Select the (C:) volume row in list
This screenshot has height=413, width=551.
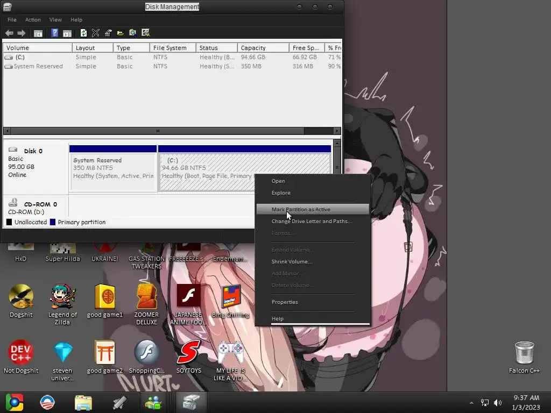click(x=172, y=57)
